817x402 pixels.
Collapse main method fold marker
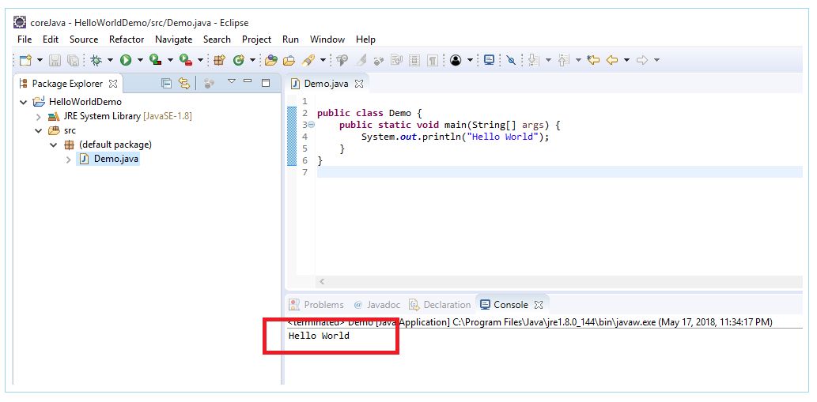(311, 125)
